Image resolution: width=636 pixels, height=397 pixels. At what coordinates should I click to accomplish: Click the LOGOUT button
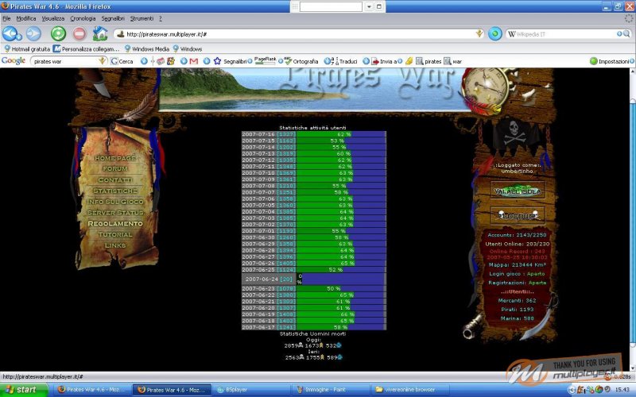(518, 216)
